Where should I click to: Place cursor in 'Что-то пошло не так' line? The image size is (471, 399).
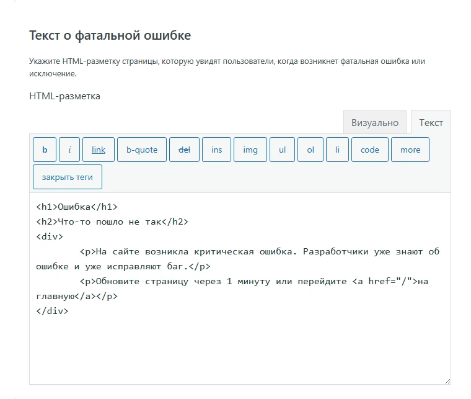click(112, 222)
